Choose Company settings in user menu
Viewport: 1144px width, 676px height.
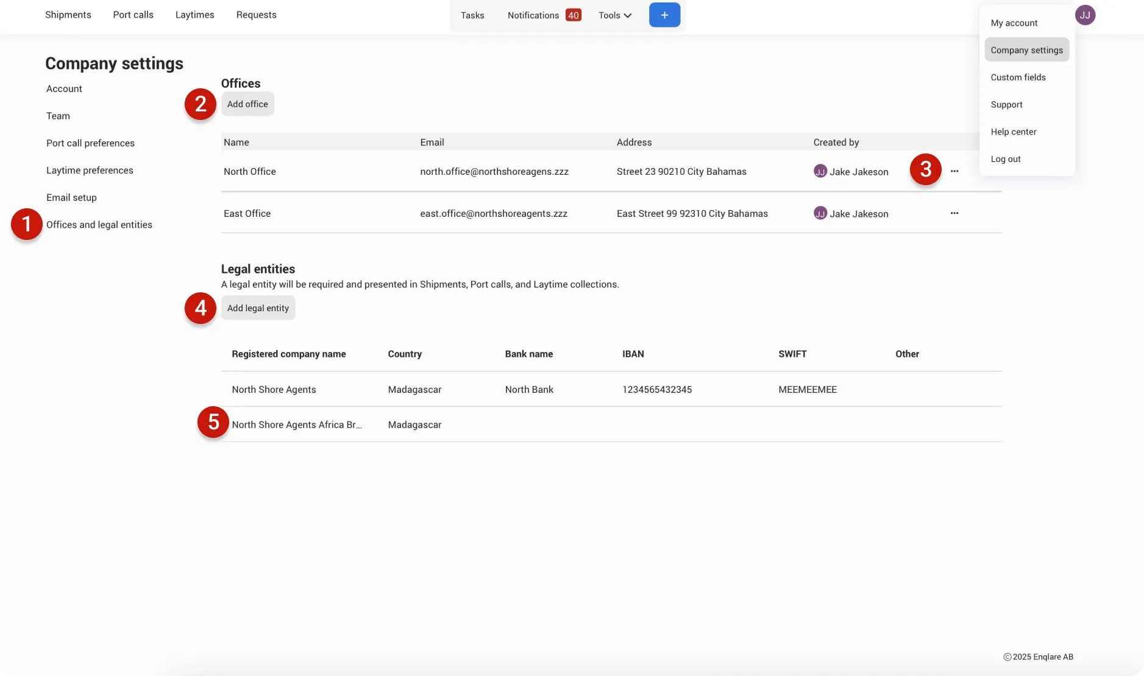(1027, 50)
